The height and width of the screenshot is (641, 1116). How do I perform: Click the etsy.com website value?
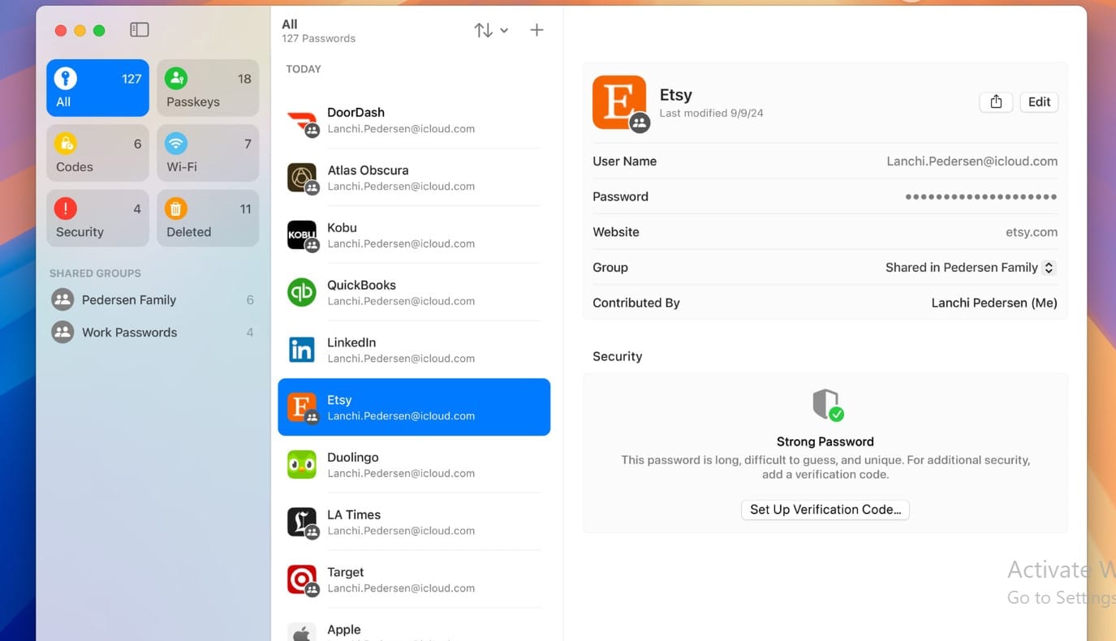1032,232
